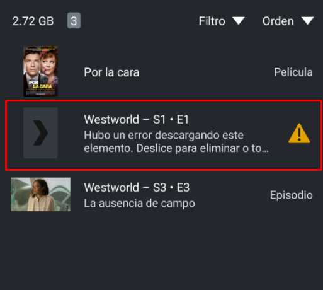Image resolution: width=323 pixels, height=290 pixels.
Task: Click the white triangle beside Orden
Action: click(x=307, y=21)
